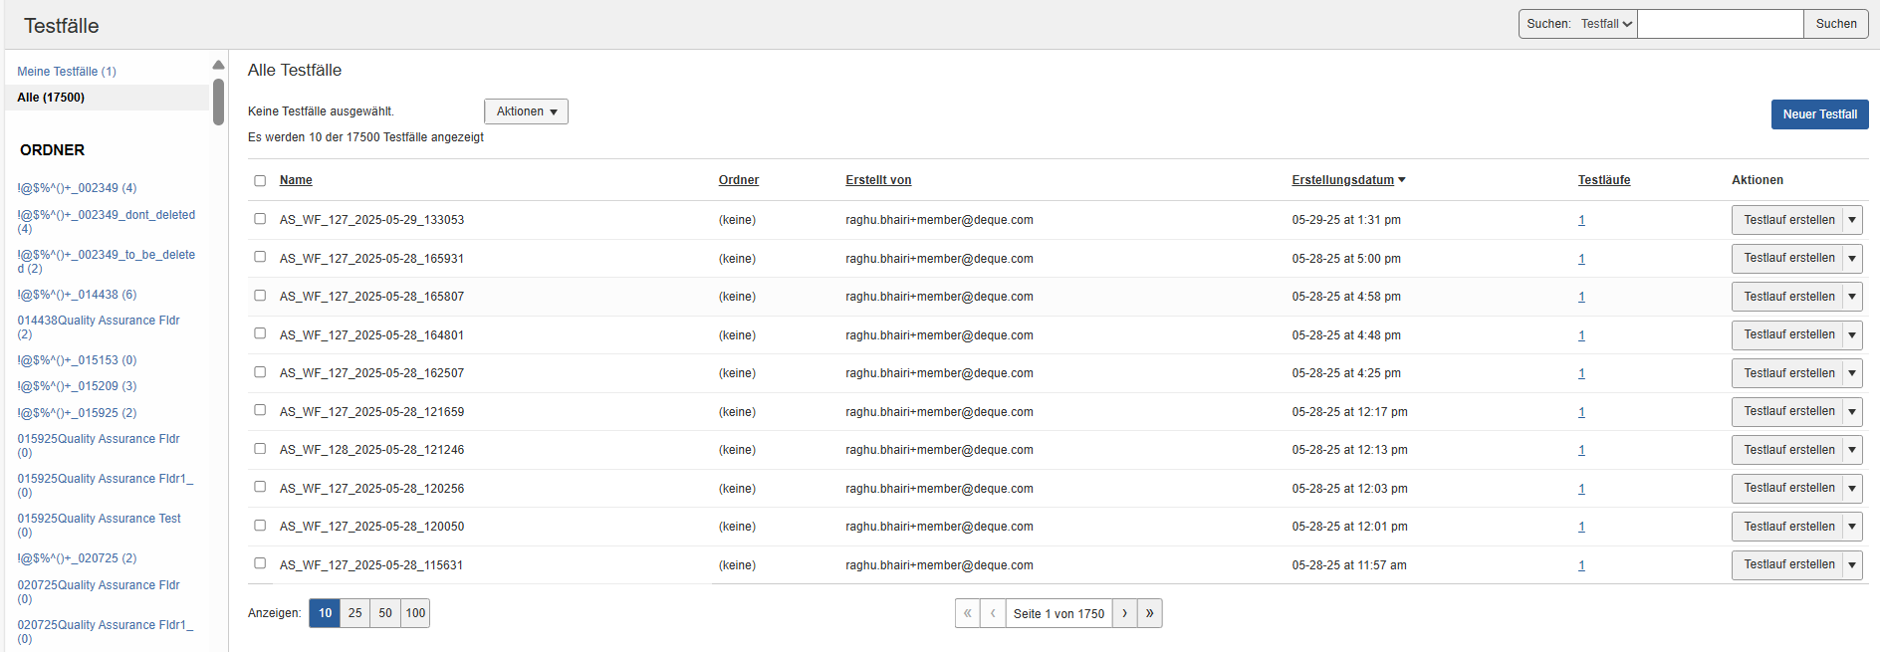Click the sidebar vertical scrollbar thumb
The image size is (1880, 652).
(218, 102)
